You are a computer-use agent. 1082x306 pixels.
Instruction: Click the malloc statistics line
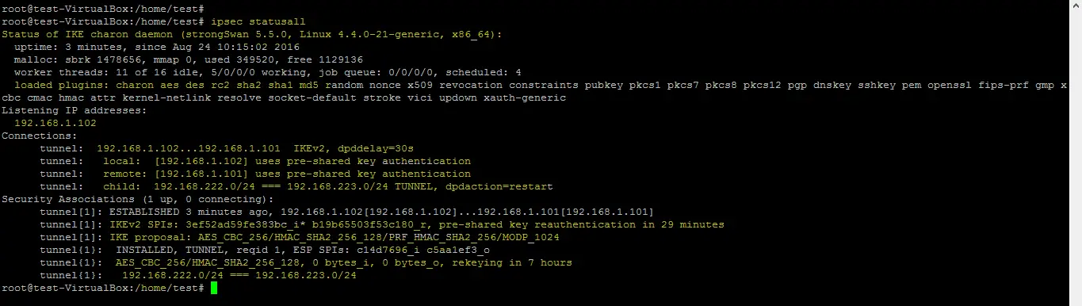tap(189, 60)
